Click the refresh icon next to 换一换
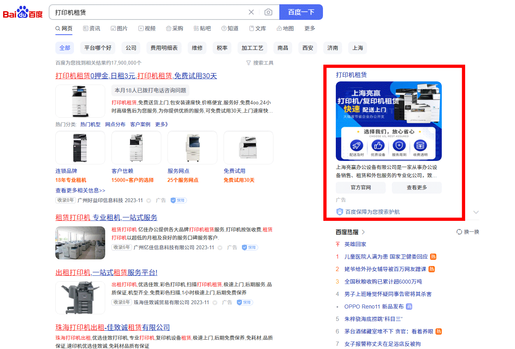515x349 pixels. click(x=459, y=232)
